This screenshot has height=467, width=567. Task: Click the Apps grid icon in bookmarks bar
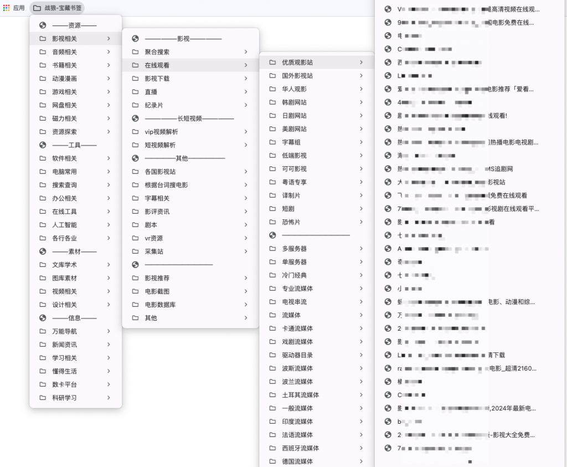coord(6,8)
